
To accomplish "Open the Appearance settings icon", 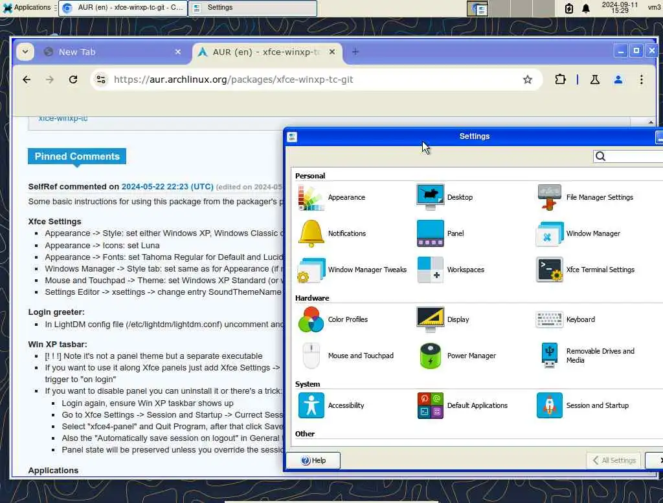I will (x=311, y=197).
